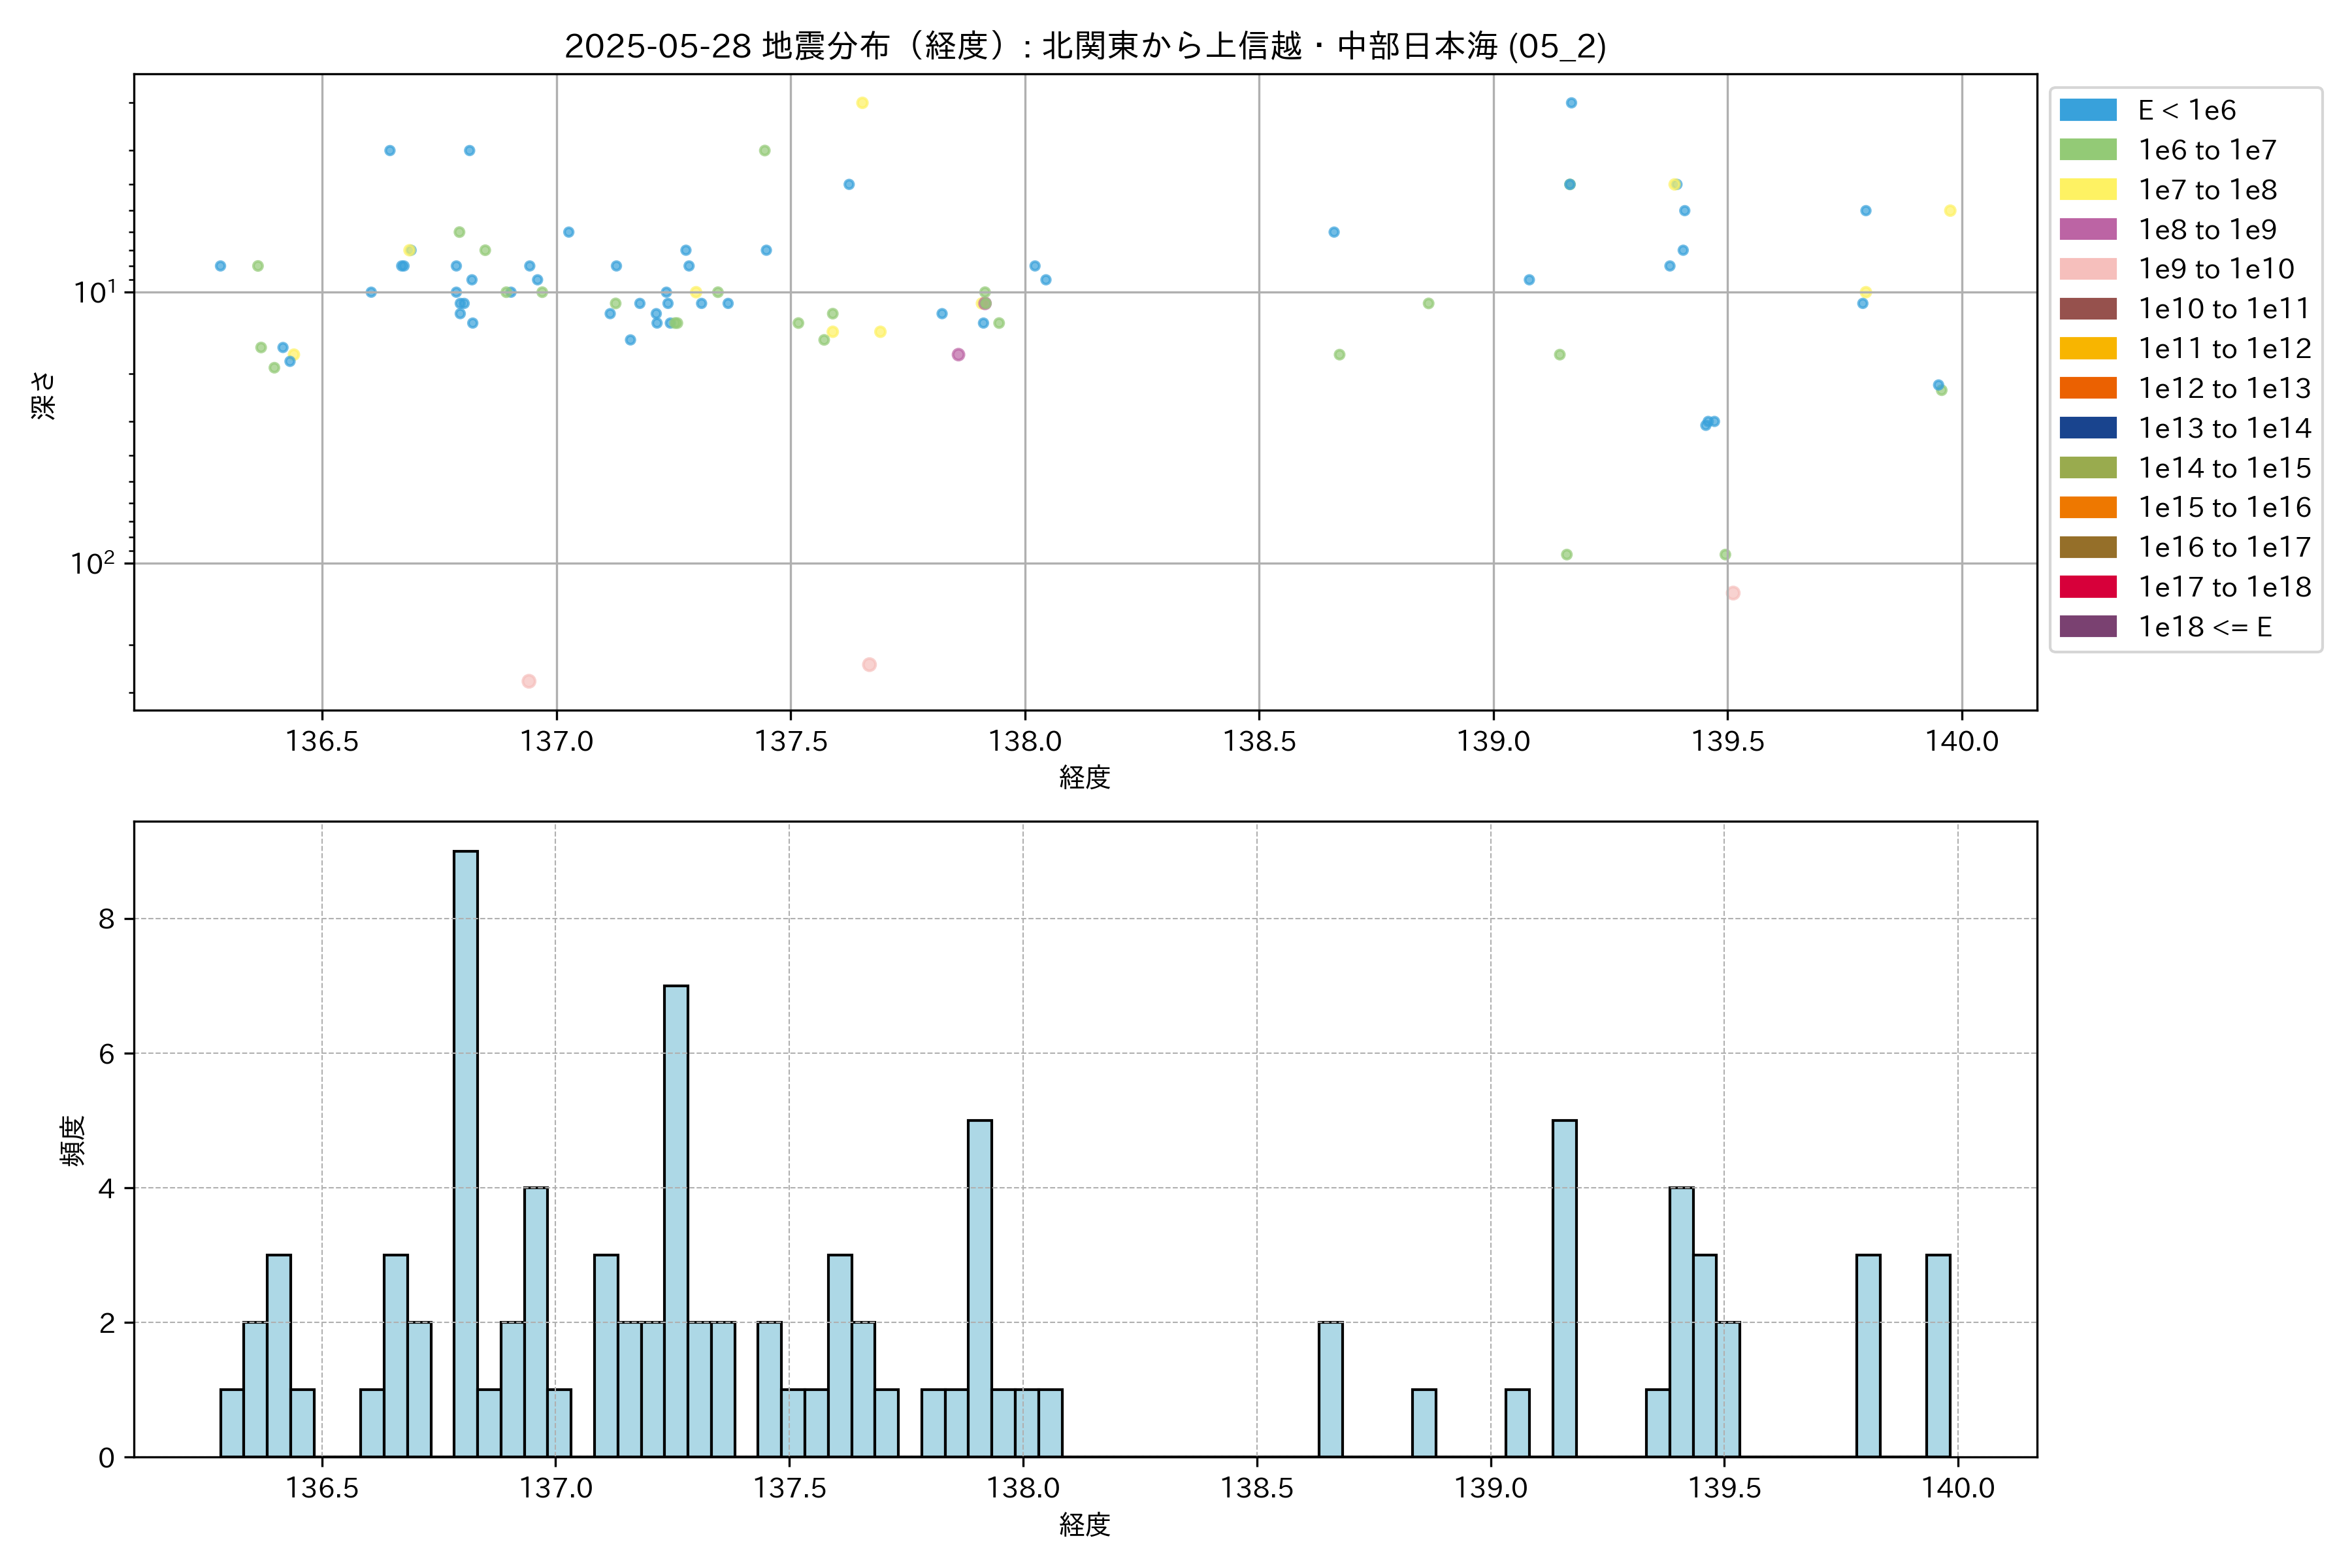The image size is (2352, 1568).
Task: Click the tallest histogram bar with frequency 9
Action: point(465,1153)
